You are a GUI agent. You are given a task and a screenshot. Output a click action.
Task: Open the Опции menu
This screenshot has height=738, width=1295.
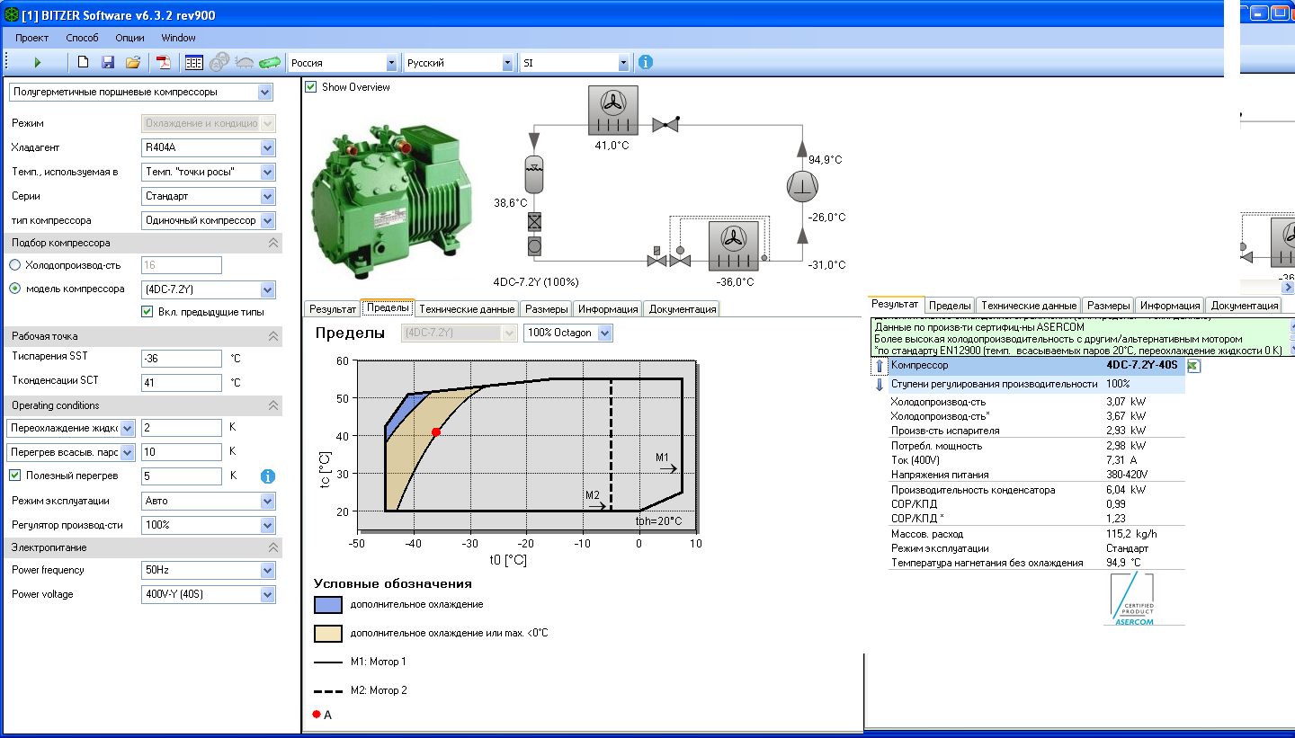coord(129,38)
